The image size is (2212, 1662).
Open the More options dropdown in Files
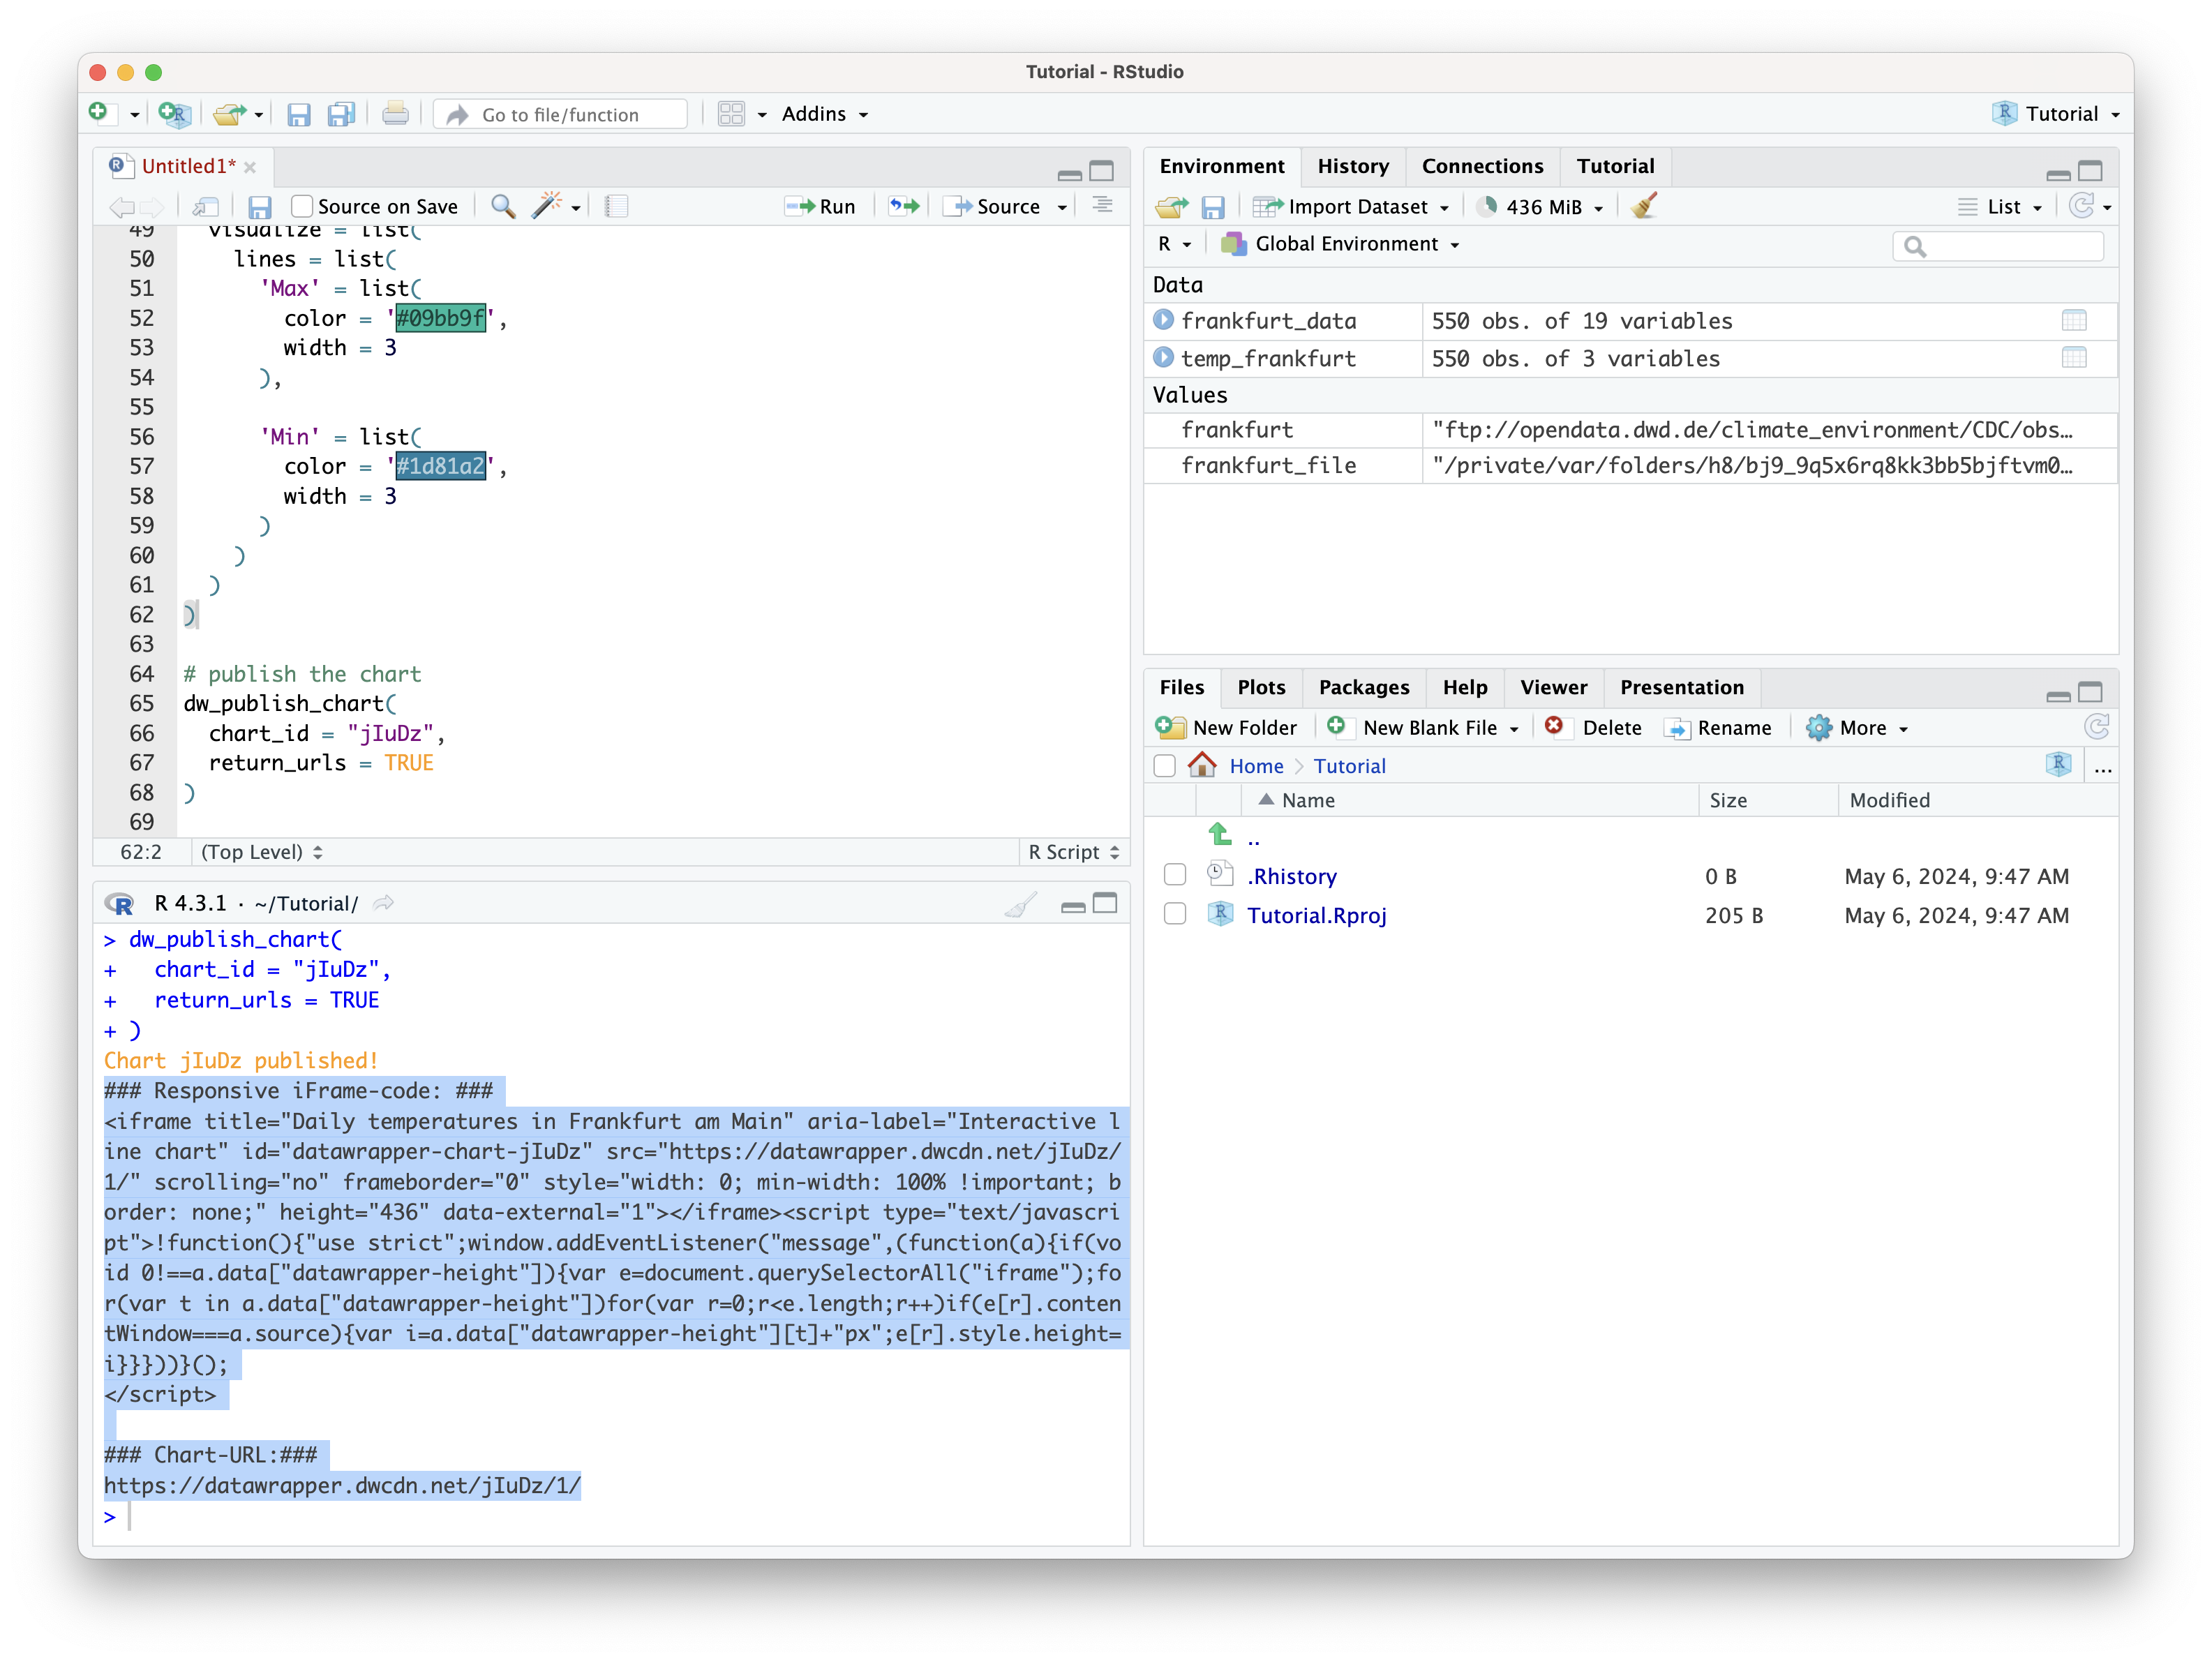(x=1857, y=728)
